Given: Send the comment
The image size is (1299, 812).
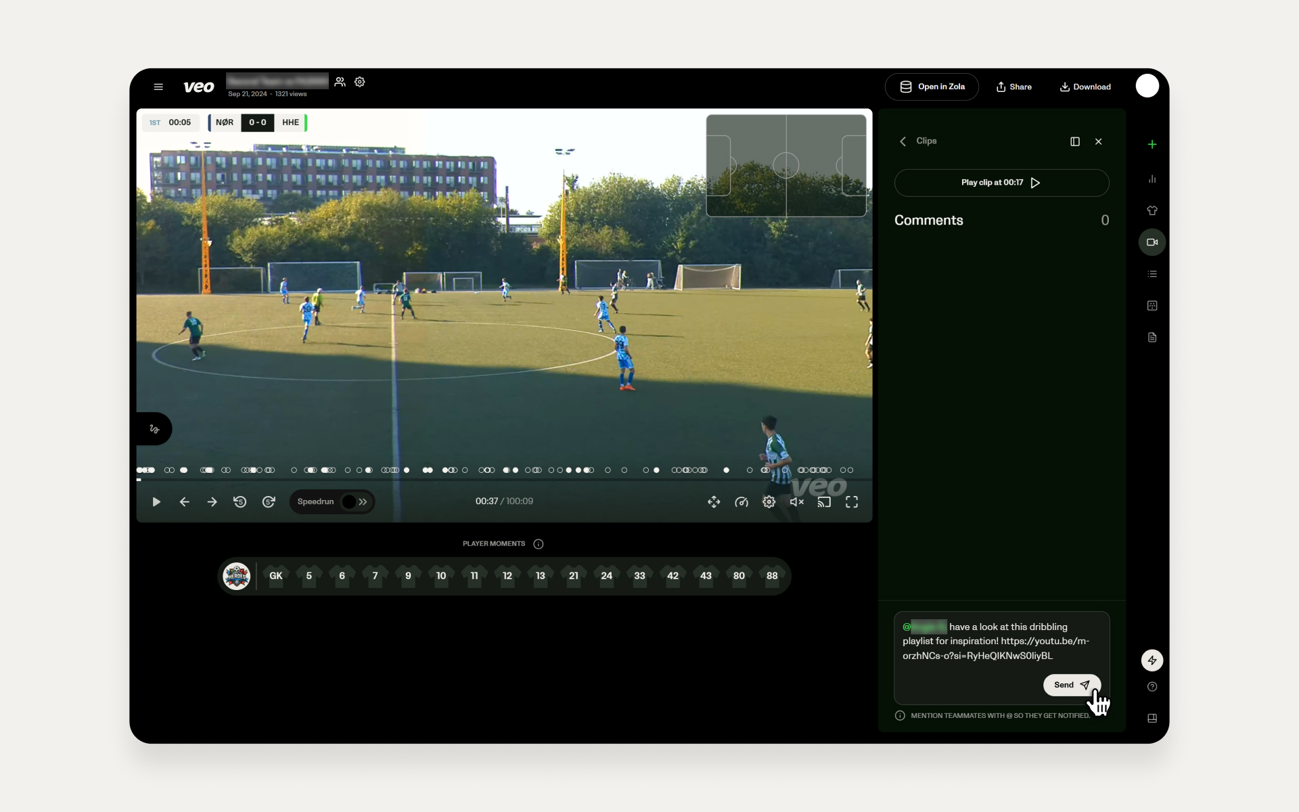Looking at the screenshot, I should tap(1072, 685).
